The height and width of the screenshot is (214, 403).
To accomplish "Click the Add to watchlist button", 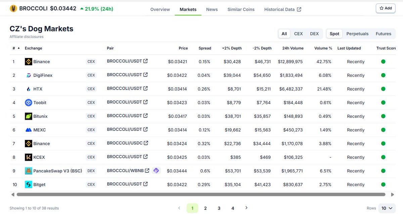I will [386, 8].
